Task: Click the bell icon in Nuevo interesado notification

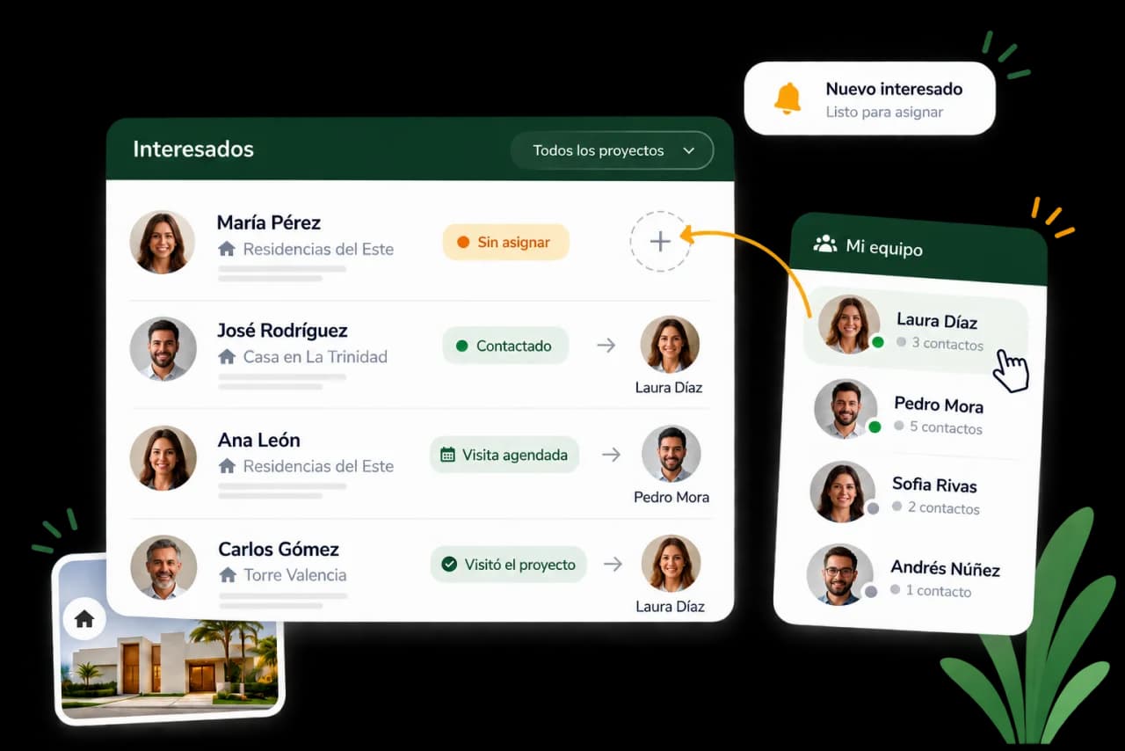Action: (x=787, y=98)
